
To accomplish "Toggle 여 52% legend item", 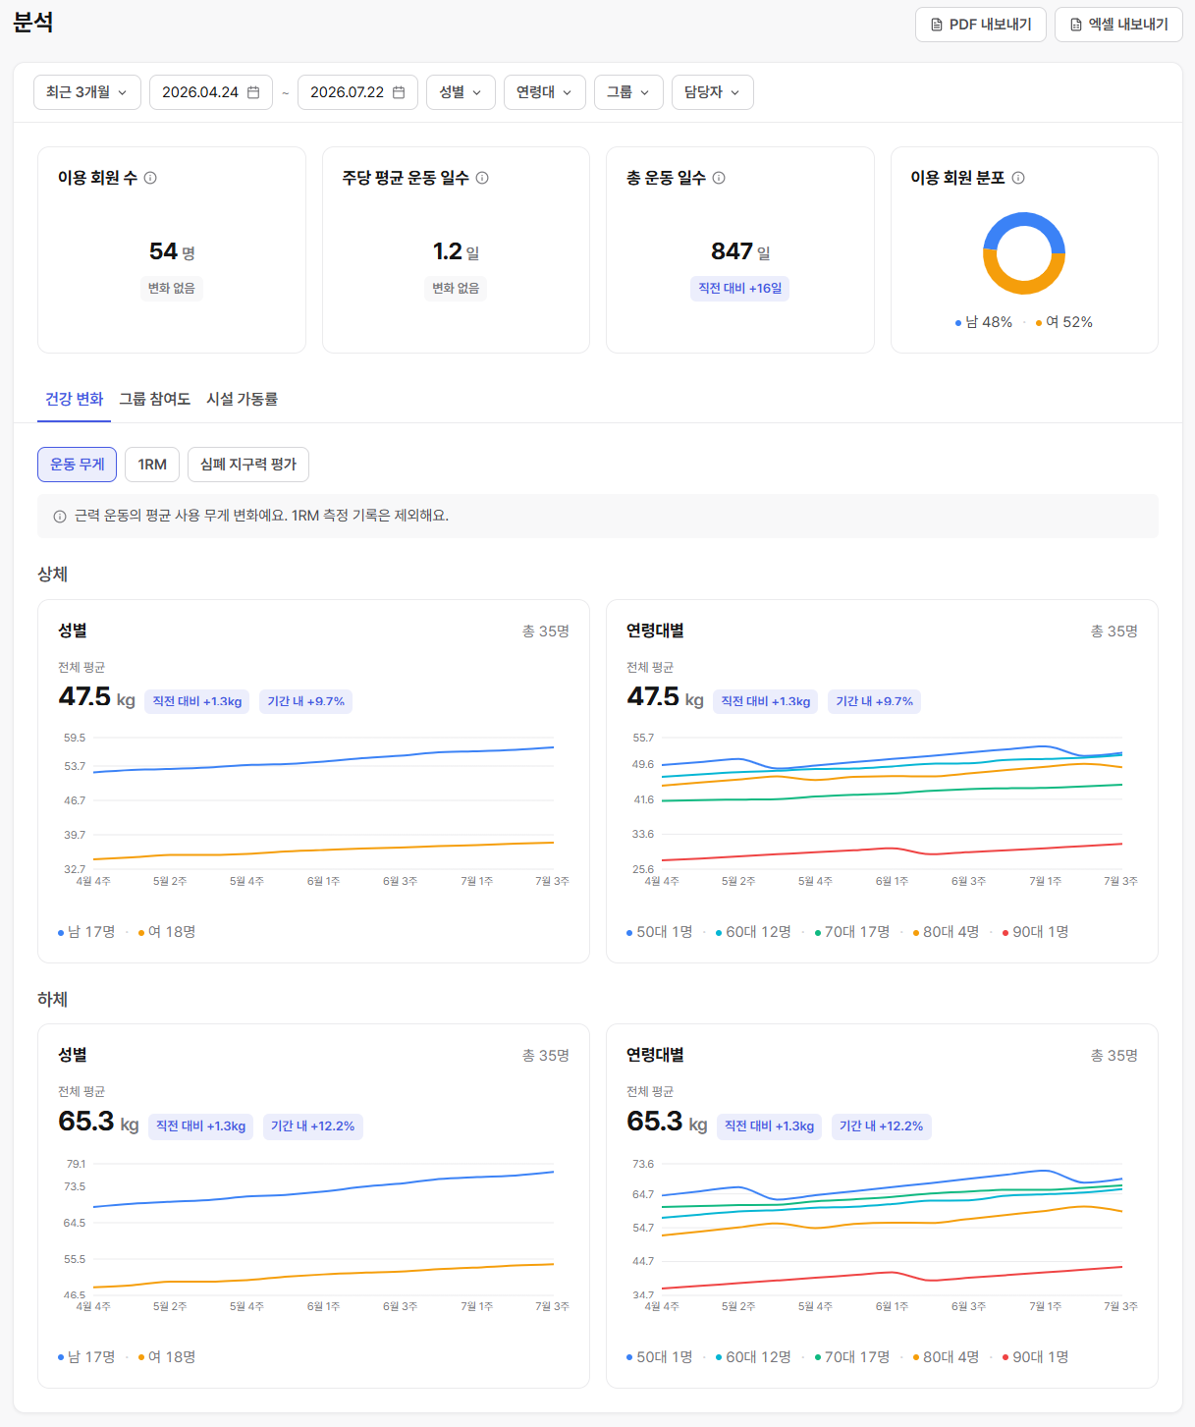I will 1064,322.
